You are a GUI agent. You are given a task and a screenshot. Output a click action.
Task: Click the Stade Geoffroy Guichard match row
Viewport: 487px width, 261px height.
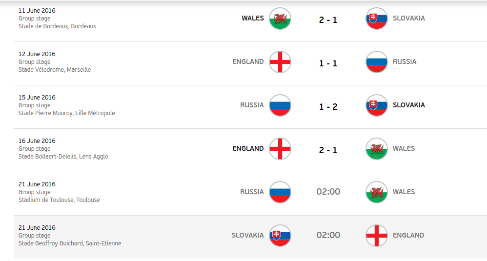pos(250,237)
